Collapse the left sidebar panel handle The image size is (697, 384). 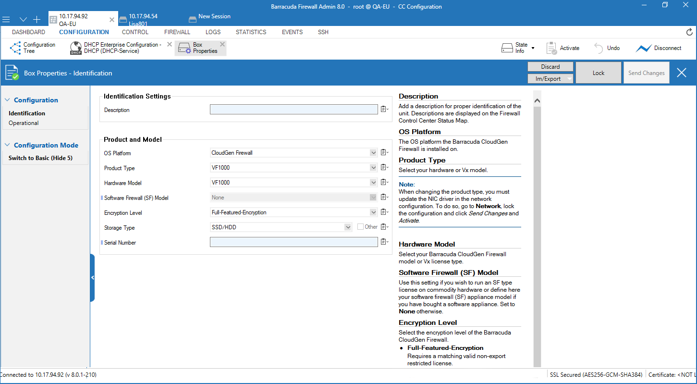pyautogui.click(x=92, y=278)
